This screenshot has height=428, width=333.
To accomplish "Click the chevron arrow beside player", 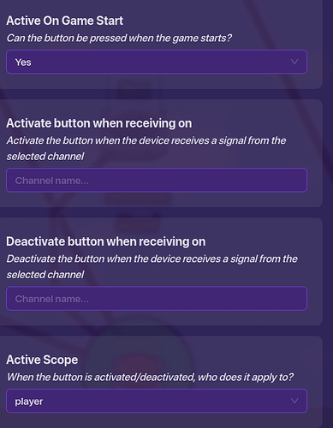I will point(294,401).
